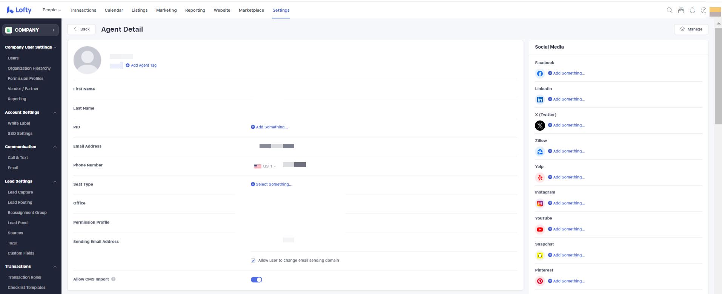Open the Reporting top menu
The image size is (722, 294).
click(x=195, y=10)
